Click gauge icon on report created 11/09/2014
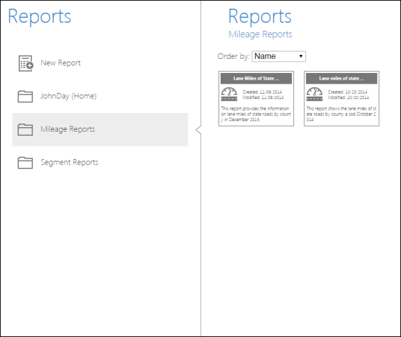Screen dimensions: 401x337 [229, 93]
